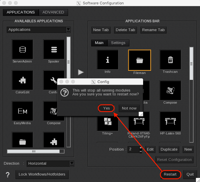Viewport: 200px width, 182px height.
Task: Open help with the question mark icon
Action: point(8,174)
